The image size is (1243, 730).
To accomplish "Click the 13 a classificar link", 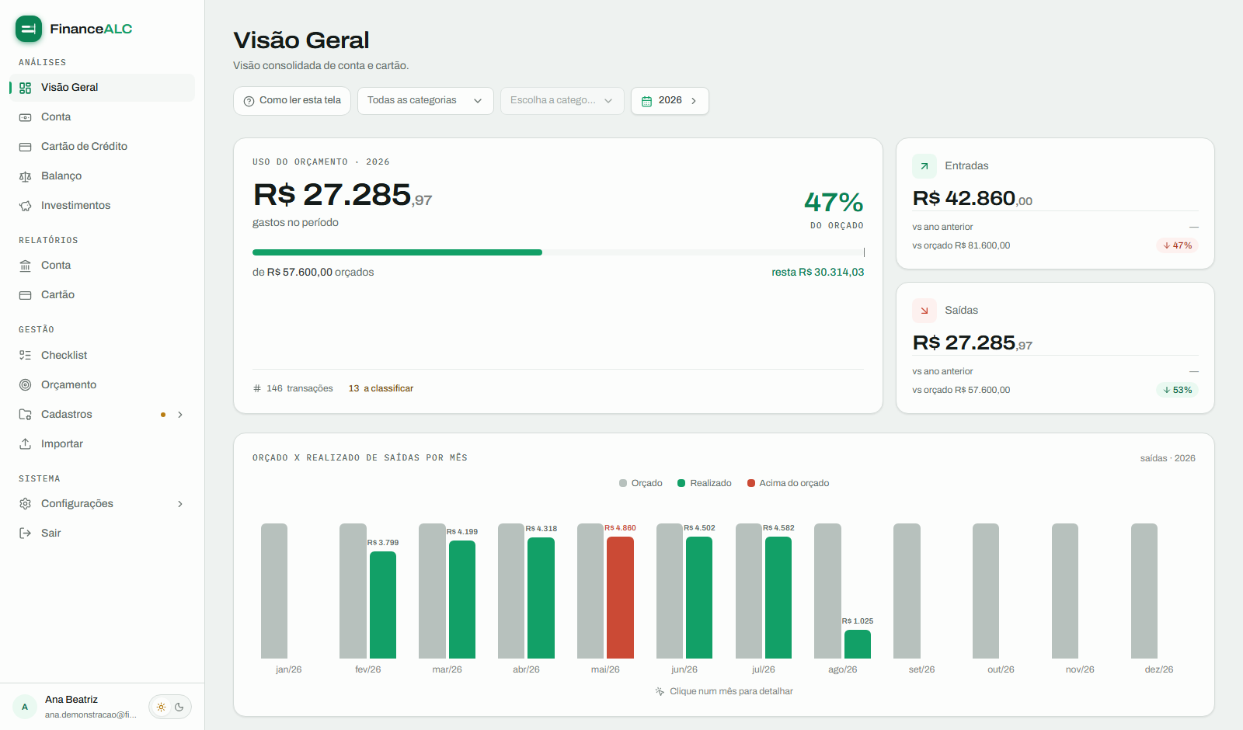I will (x=381, y=388).
